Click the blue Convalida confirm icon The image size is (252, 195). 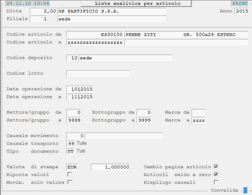(245, 191)
